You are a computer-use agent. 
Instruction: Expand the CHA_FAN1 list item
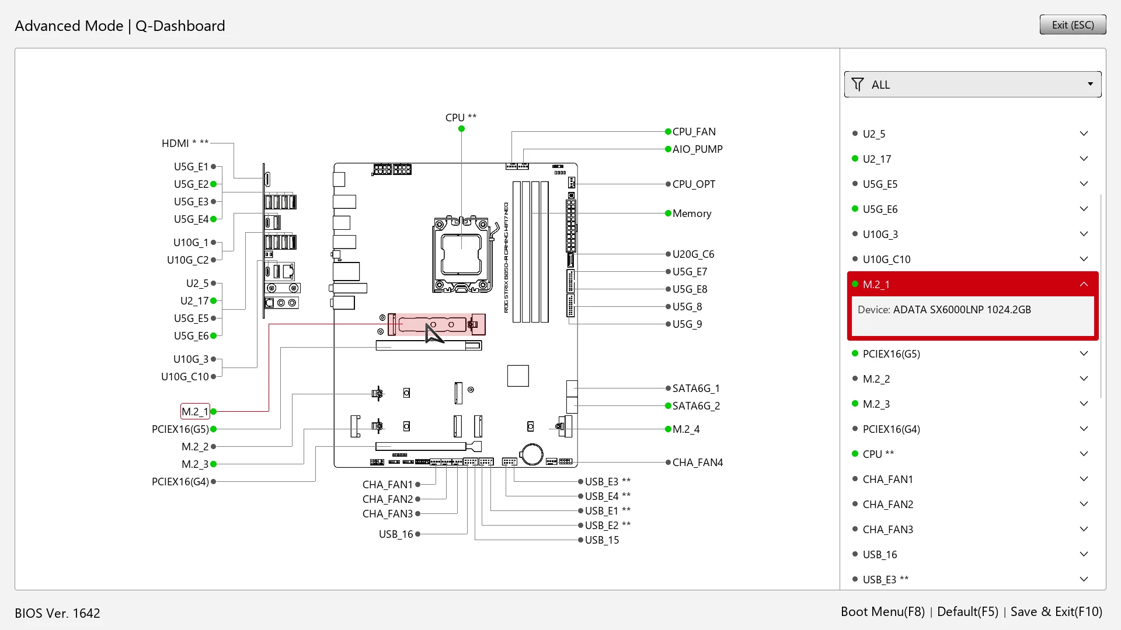(x=1084, y=479)
